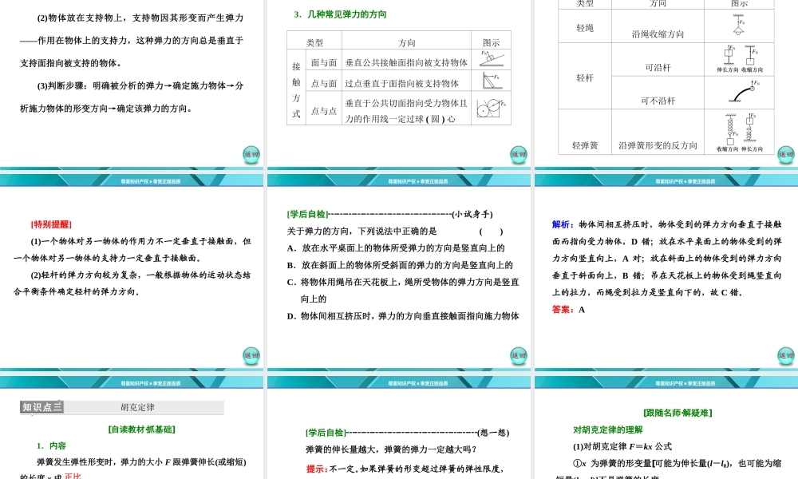Click the 面与面 inclined-plane diagram

coord(491,59)
